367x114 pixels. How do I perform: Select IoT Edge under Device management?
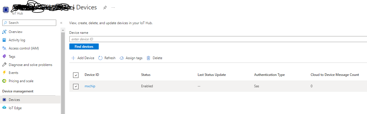click(15, 108)
